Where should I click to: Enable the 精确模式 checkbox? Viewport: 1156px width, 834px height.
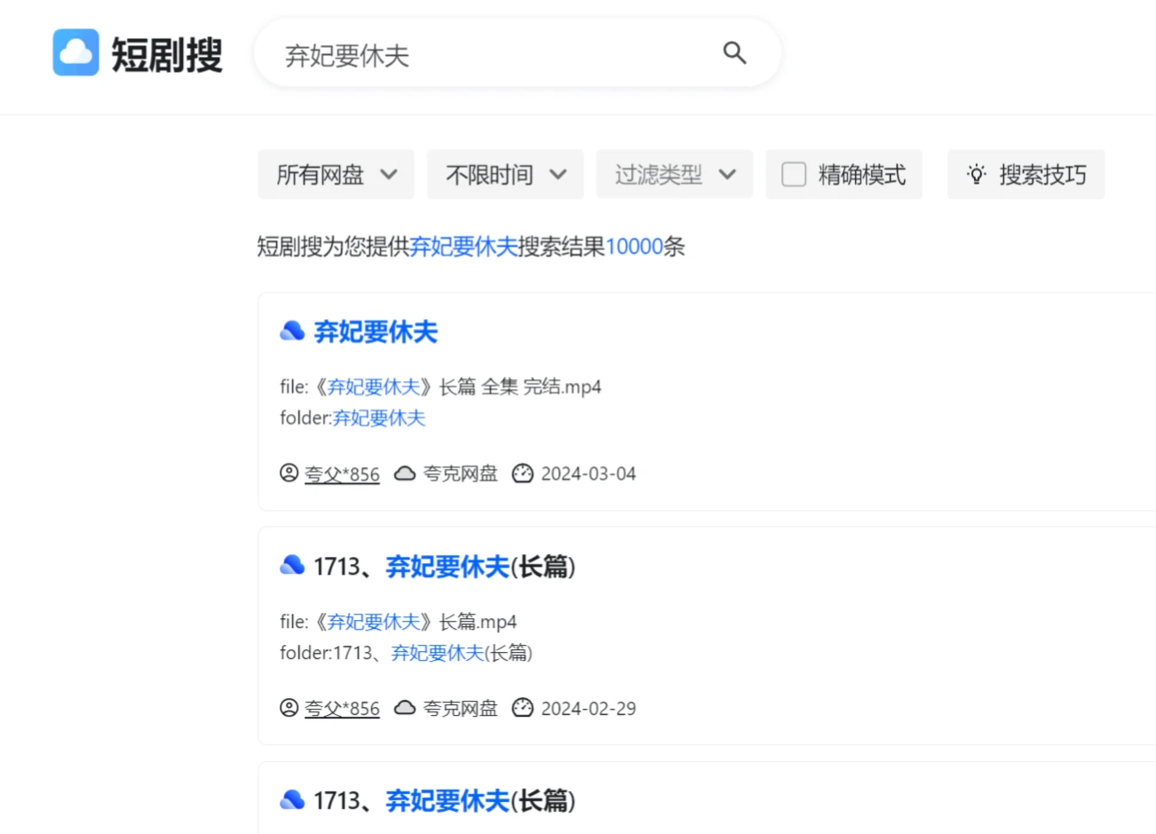click(793, 174)
